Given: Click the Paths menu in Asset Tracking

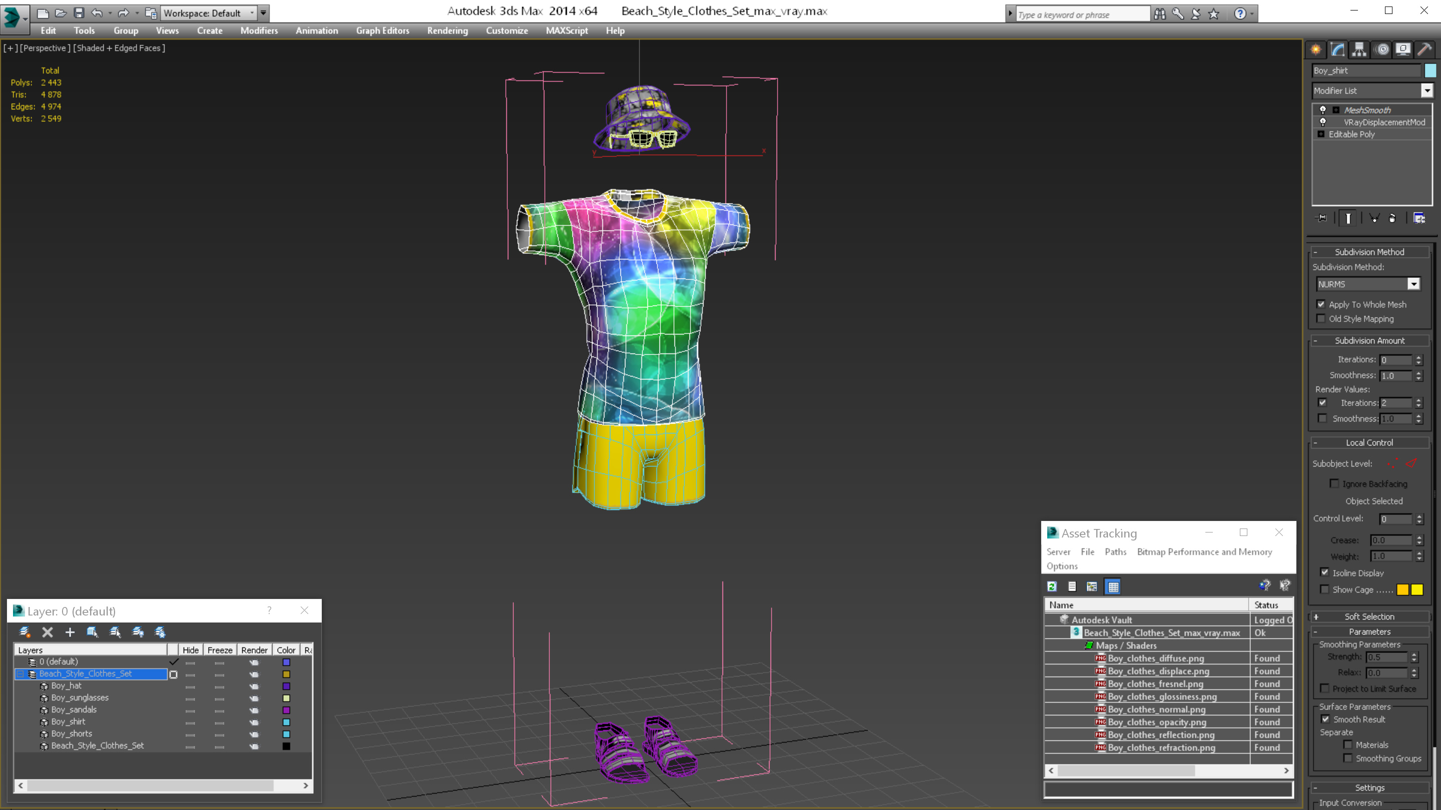Looking at the screenshot, I should point(1115,552).
